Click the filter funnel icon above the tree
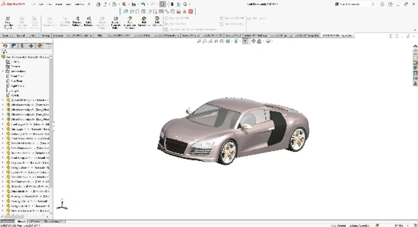418x227 pixels. (x=4, y=52)
